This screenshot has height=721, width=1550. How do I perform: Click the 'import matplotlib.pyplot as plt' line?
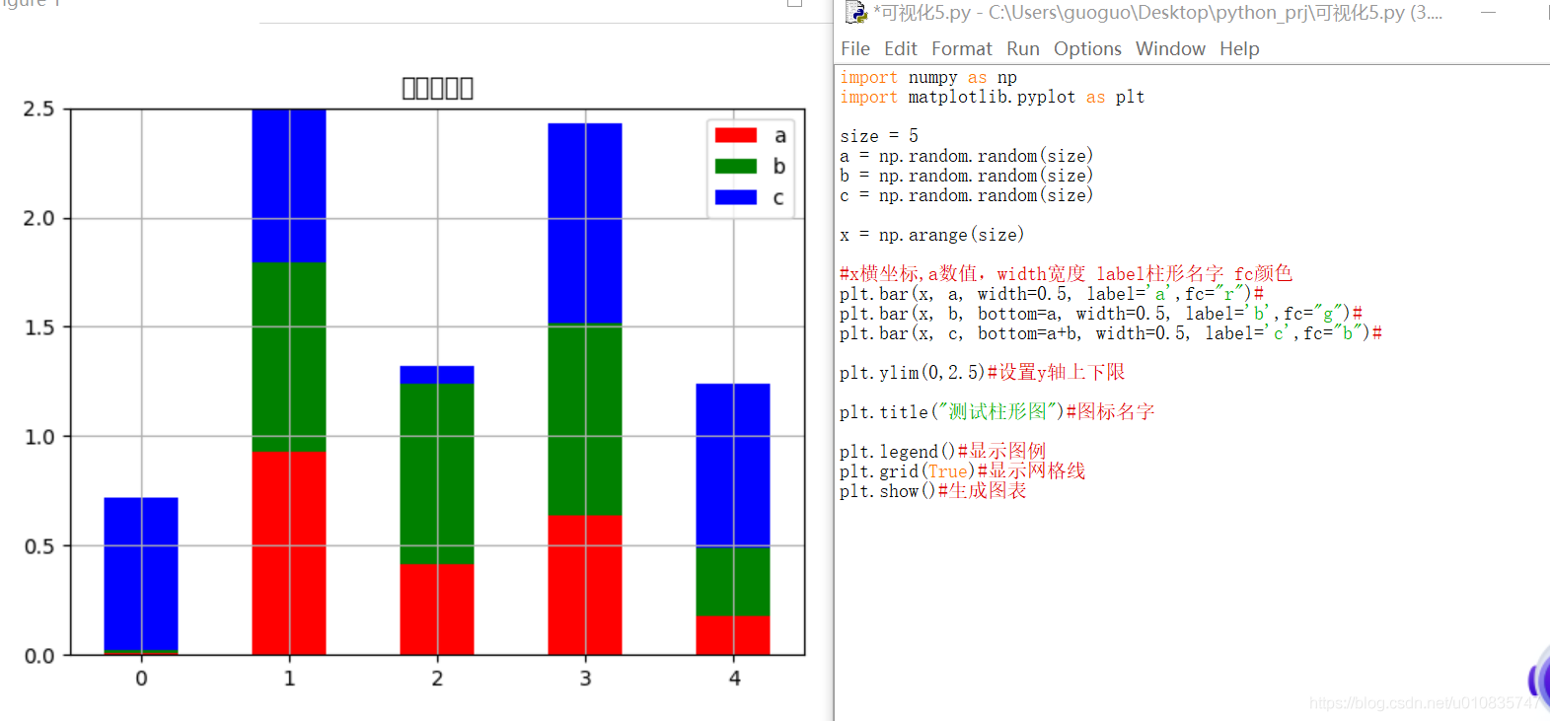pos(993,97)
